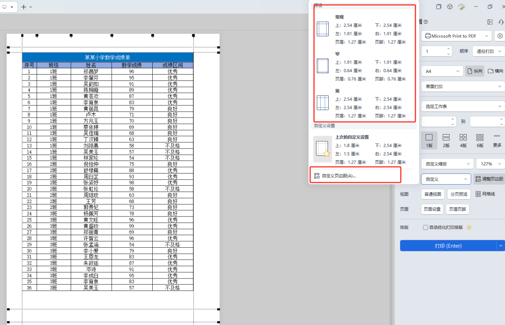This screenshot has height=325, width=505.
Task: Toggle 调整页边距 adjust margins button
Action: [x=489, y=179]
